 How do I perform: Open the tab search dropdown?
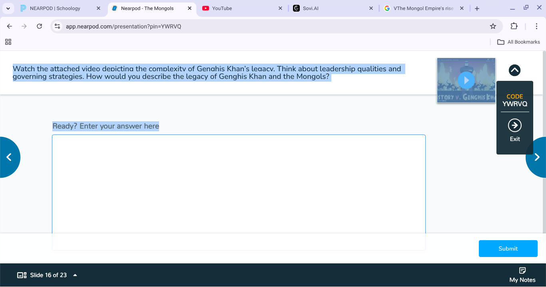pos(8,8)
